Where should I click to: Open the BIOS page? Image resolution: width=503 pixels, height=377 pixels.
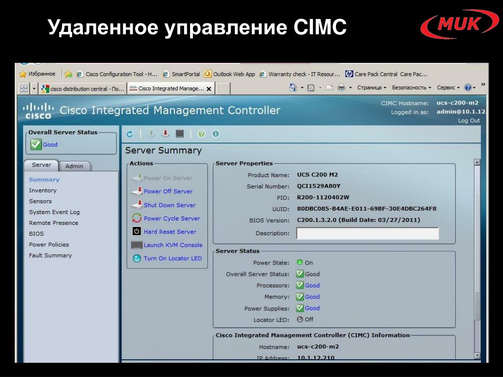point(36,234)
